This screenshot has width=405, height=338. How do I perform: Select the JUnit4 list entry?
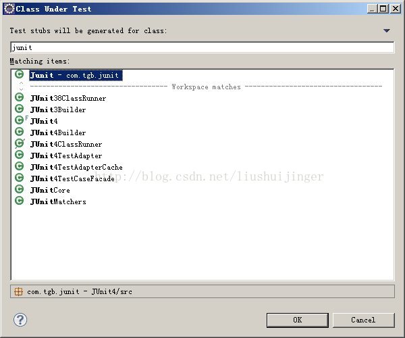click(x=44, y=121)
